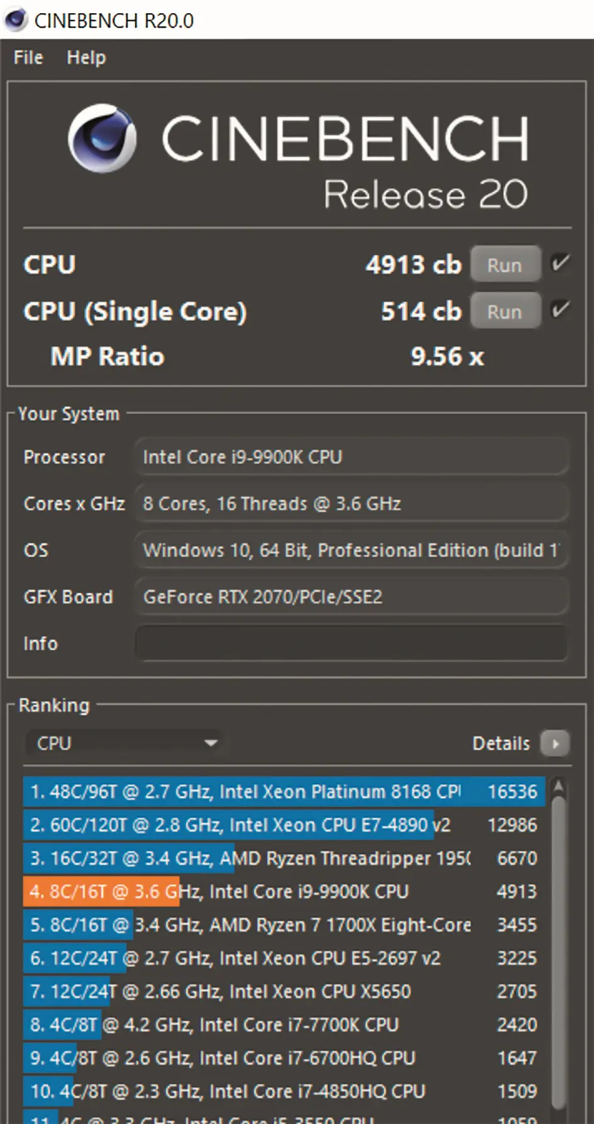Run the CPU Single Core benchmark
Image resolution: width=594 pixels, height=1124 pixels.
pyautogui.click(x=505, y=312)
